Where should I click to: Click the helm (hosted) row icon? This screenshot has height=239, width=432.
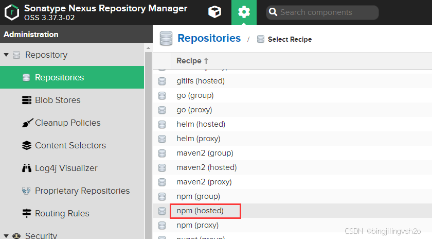tap(162, 124)
